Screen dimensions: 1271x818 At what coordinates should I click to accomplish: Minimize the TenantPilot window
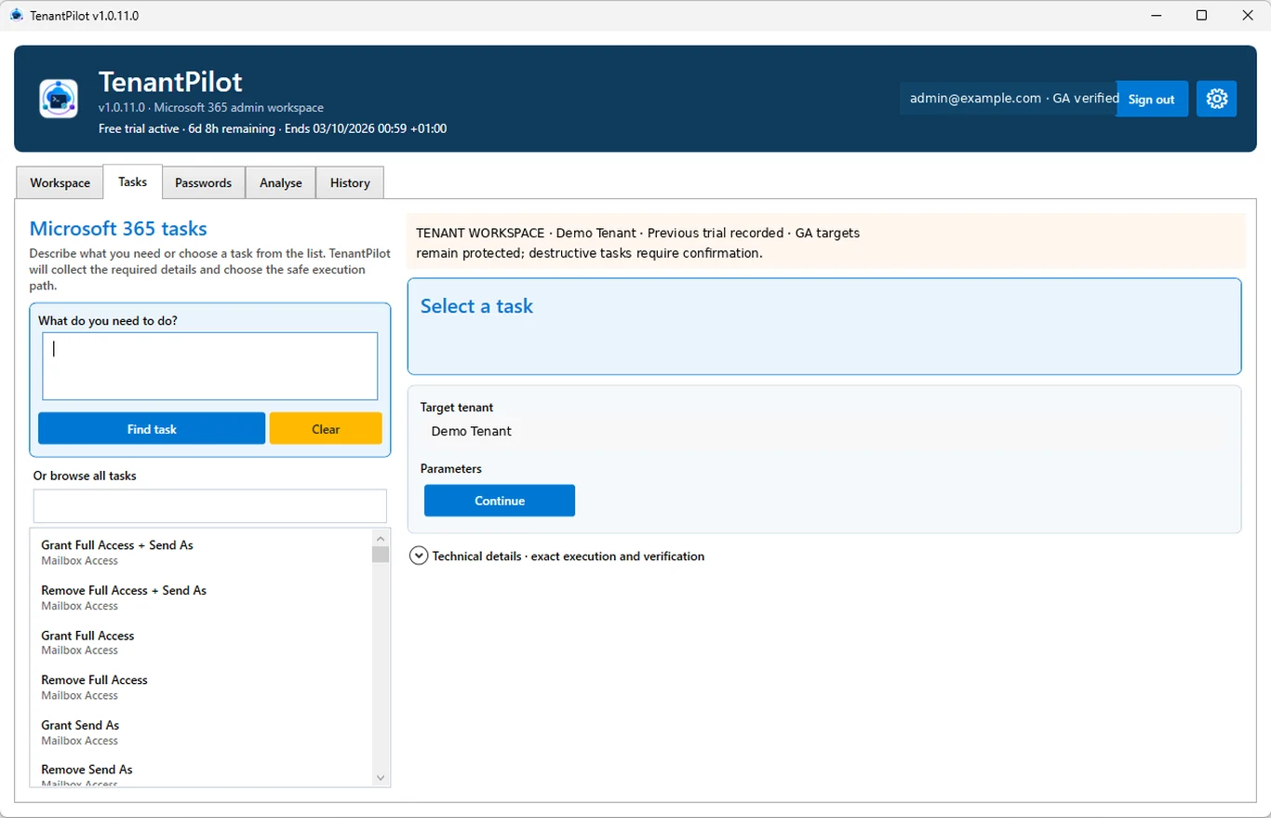coord(1157,16)
